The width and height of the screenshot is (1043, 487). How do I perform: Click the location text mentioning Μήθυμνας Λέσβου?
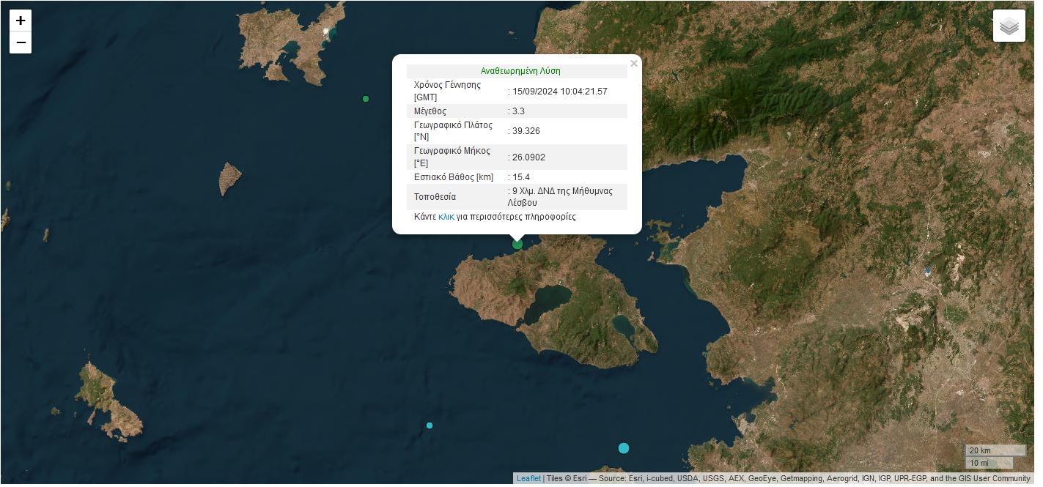(x=561, y=196)
